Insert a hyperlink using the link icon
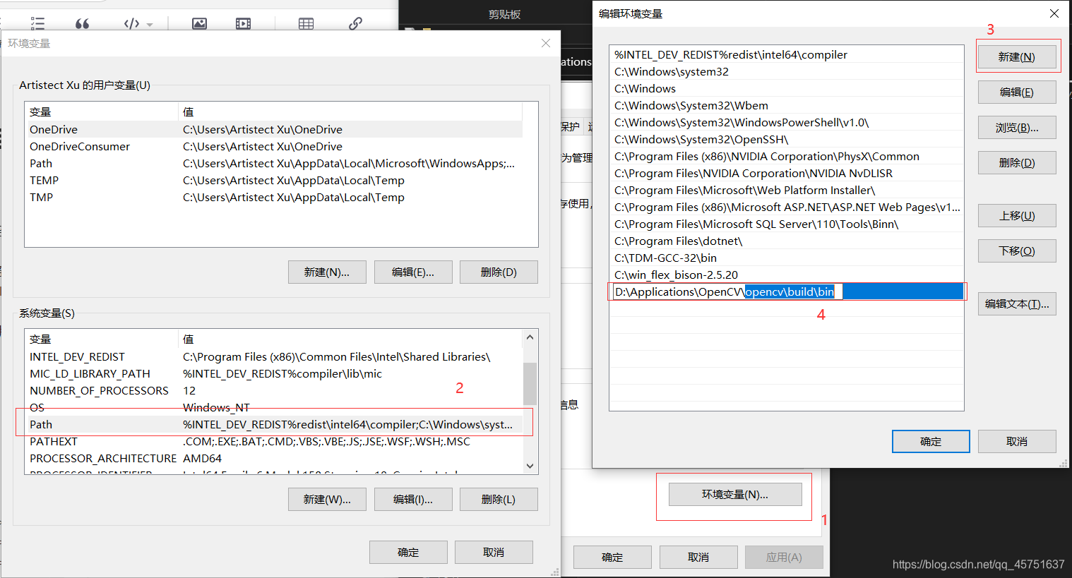 [x=354, y=23]
